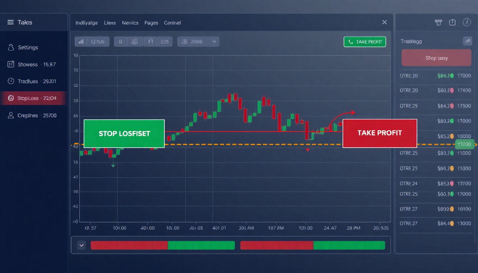Click the circular info icon top right
This screenshot has width=478, height=273.
click(x=467, y=22)
